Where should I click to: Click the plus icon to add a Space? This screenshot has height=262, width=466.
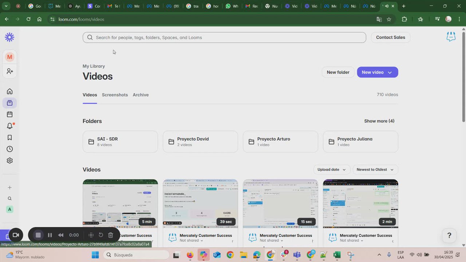10,187
